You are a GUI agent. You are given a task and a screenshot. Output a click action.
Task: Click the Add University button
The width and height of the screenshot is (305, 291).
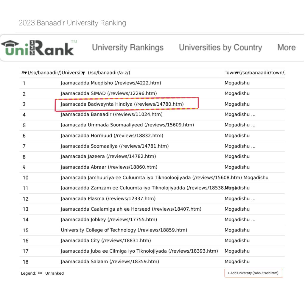pos(254,273)
